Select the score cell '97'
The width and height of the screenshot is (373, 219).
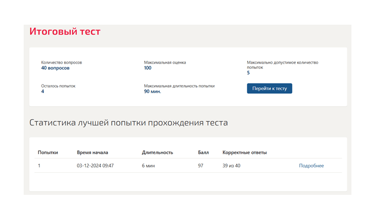pos(200,166)
